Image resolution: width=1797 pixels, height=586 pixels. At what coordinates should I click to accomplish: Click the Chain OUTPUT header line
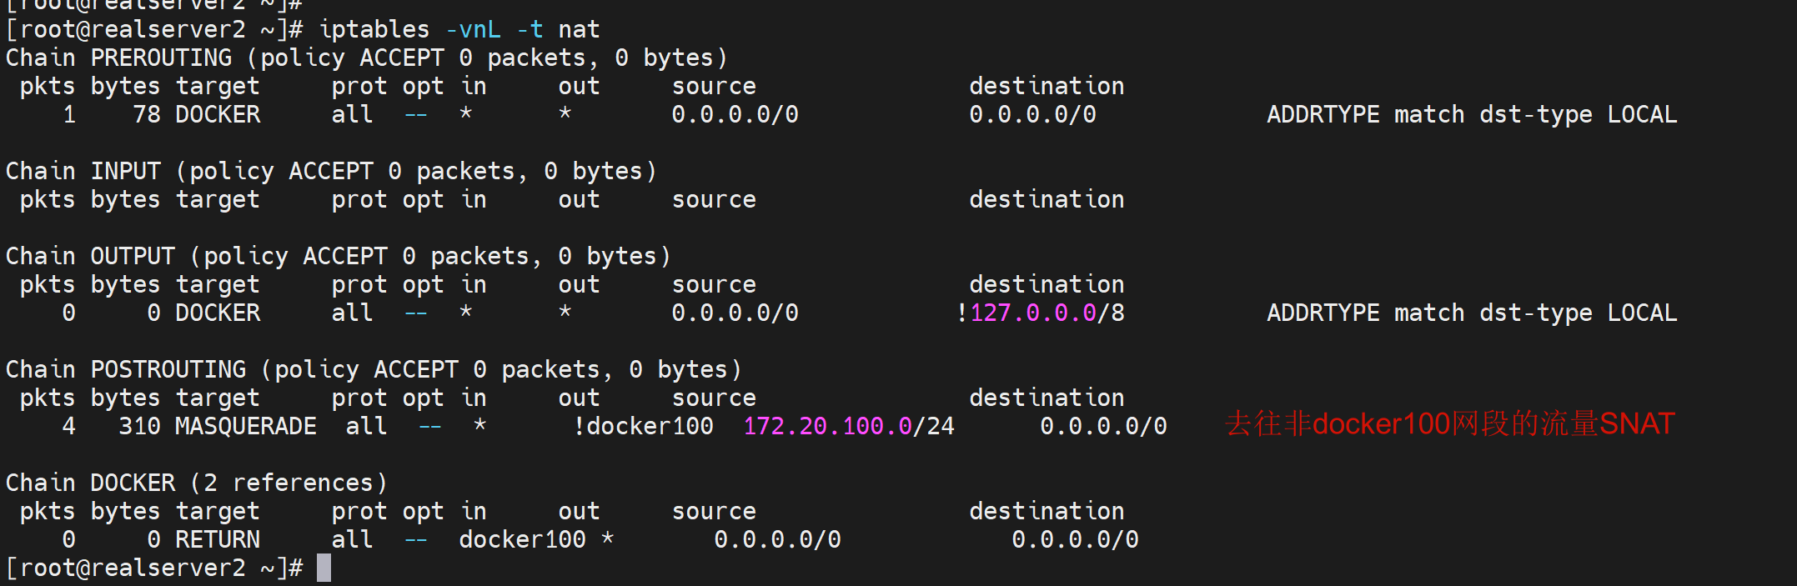click(338, 257)
